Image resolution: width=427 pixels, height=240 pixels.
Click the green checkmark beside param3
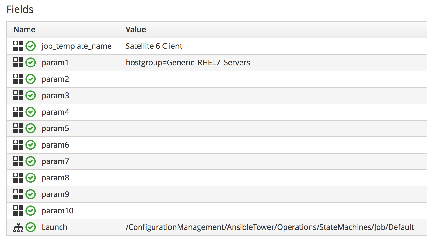[30, 96]
